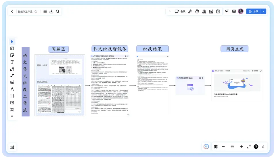Screen dimensions: 276x159
Task: Open the AI assistant button
Action: point(206,147)
